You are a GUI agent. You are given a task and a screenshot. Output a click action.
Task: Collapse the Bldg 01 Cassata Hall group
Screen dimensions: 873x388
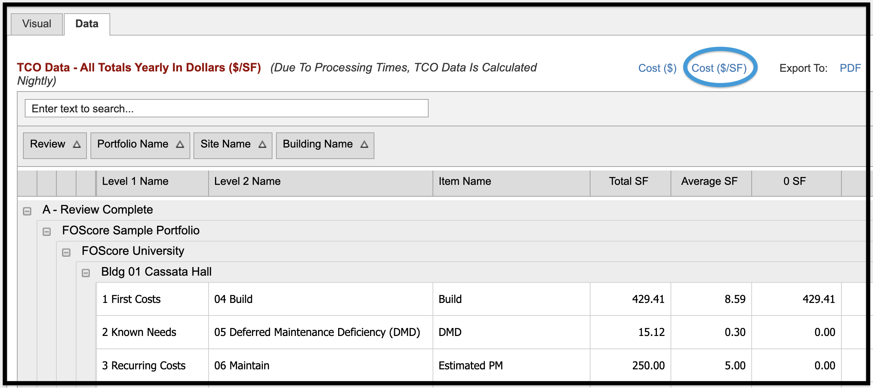pos(86,273)
